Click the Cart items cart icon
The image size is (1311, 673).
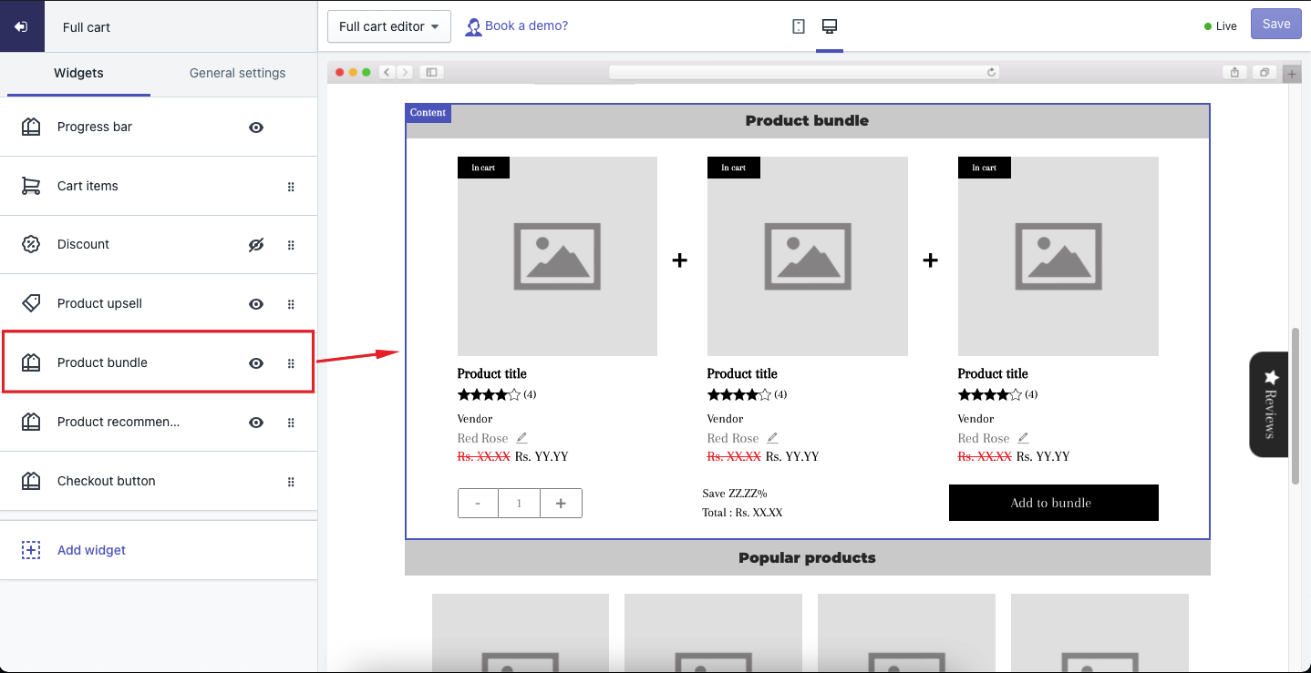[x=31, y=186]
